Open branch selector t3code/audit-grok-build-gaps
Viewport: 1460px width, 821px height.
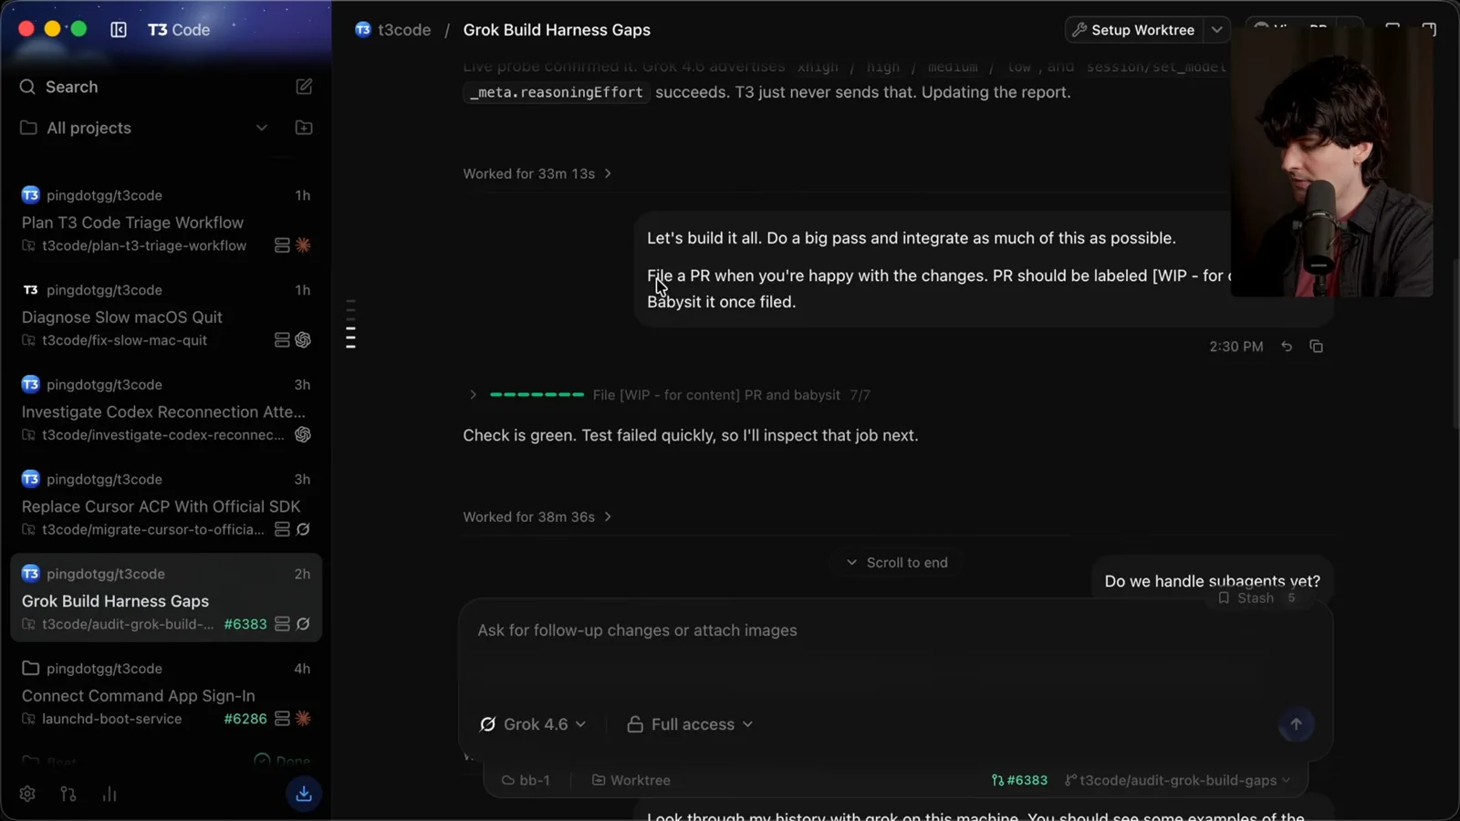1177,781
